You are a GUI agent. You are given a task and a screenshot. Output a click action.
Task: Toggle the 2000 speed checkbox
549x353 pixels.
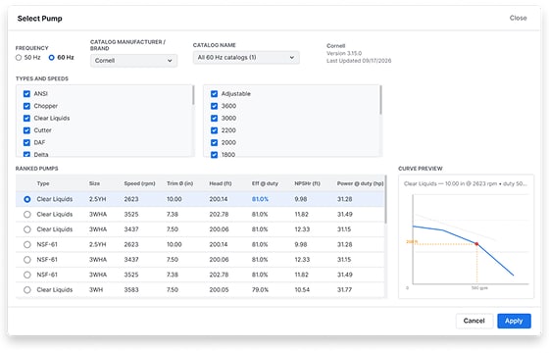point(215,142)
